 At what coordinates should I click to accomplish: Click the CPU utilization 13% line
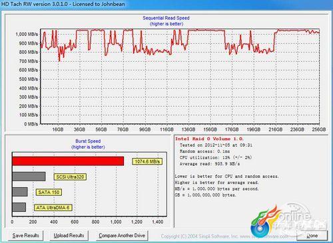tap(216, 157)
